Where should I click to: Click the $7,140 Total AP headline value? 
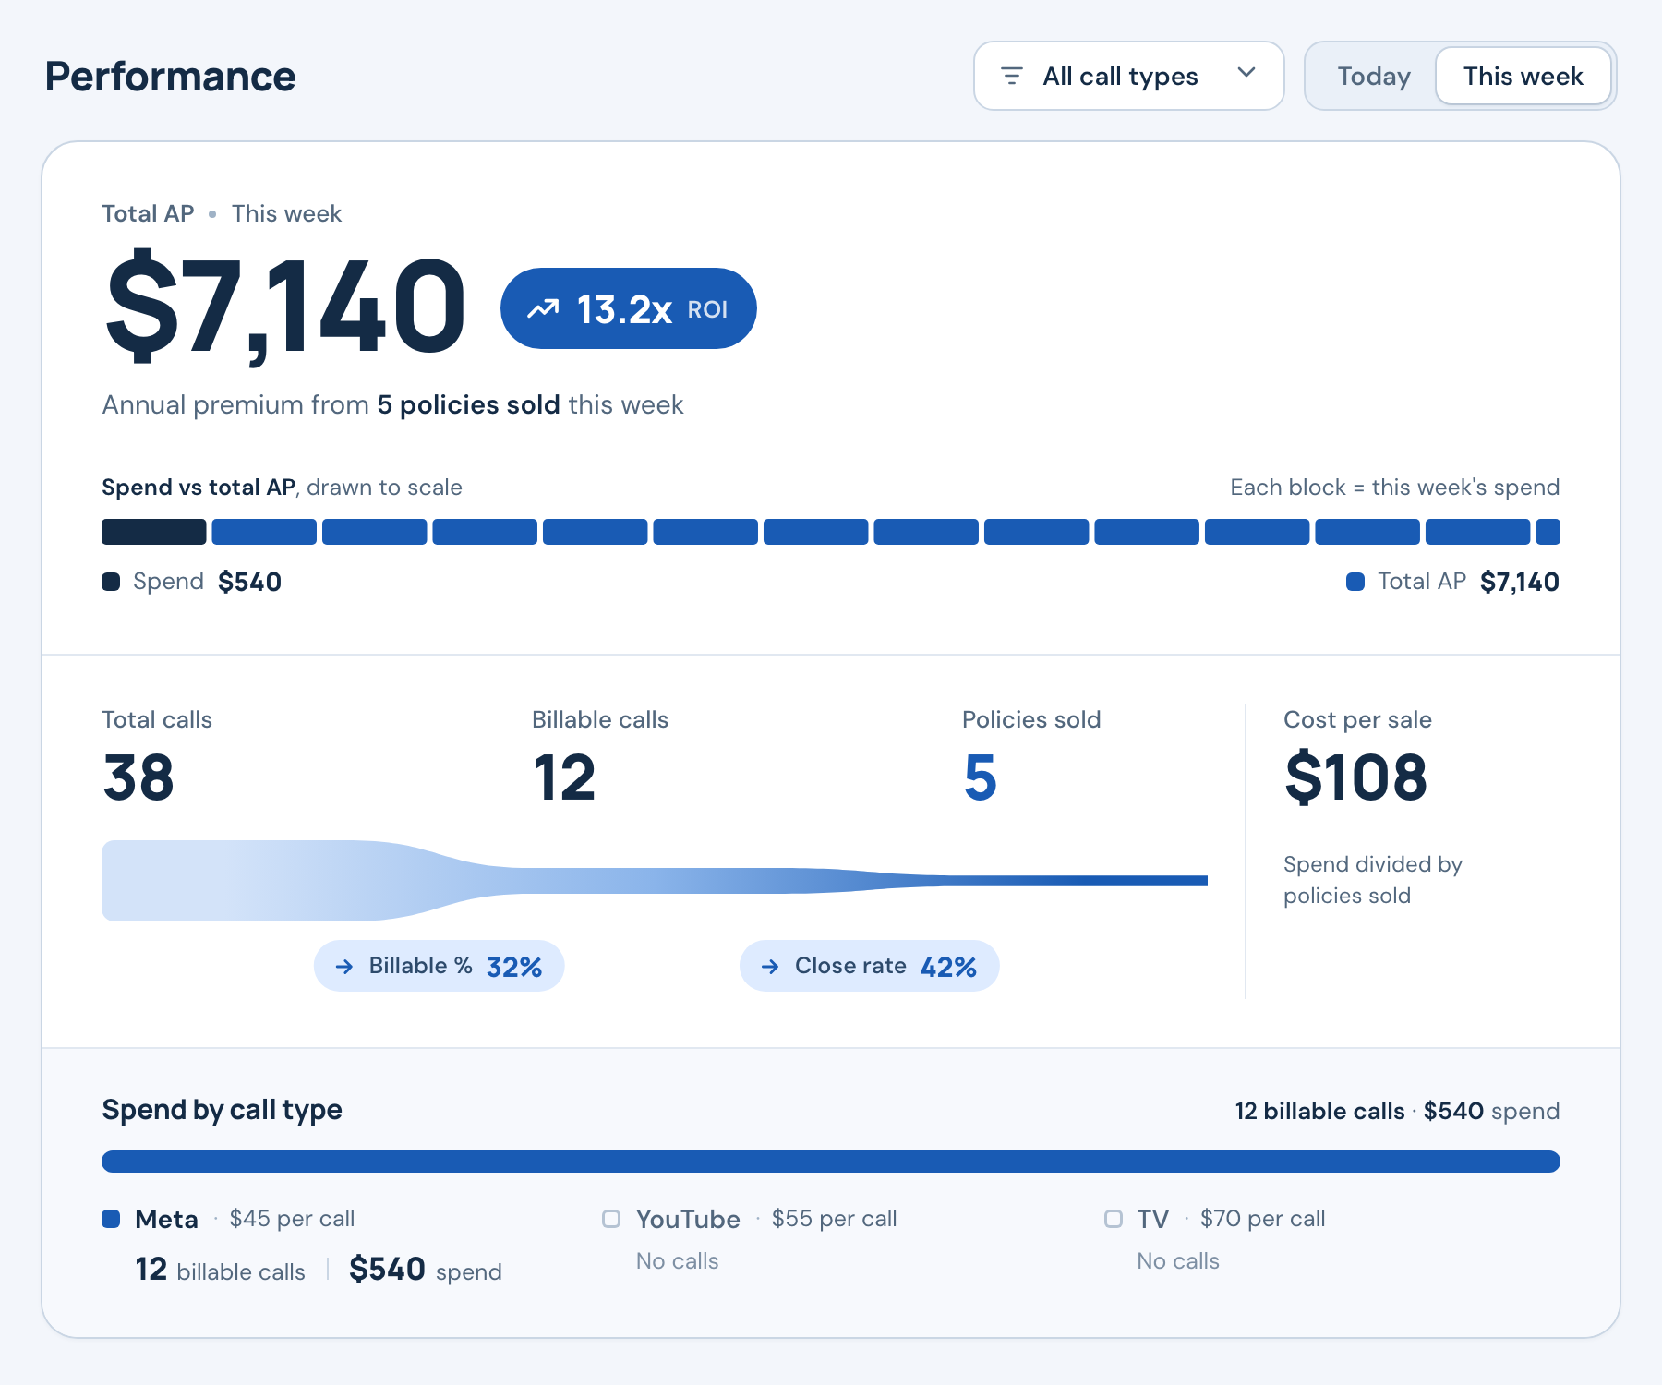click(285, 307)
